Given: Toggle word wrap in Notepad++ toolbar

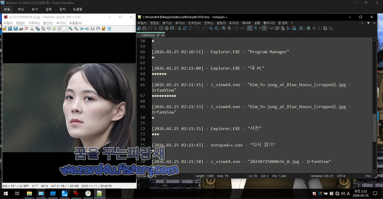Looking at the screenshot, I should pos(250,28).
